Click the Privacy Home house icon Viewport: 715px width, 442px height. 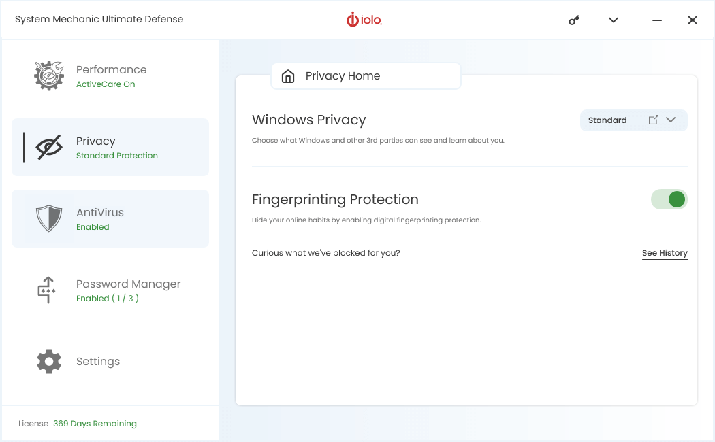point(288,76)
